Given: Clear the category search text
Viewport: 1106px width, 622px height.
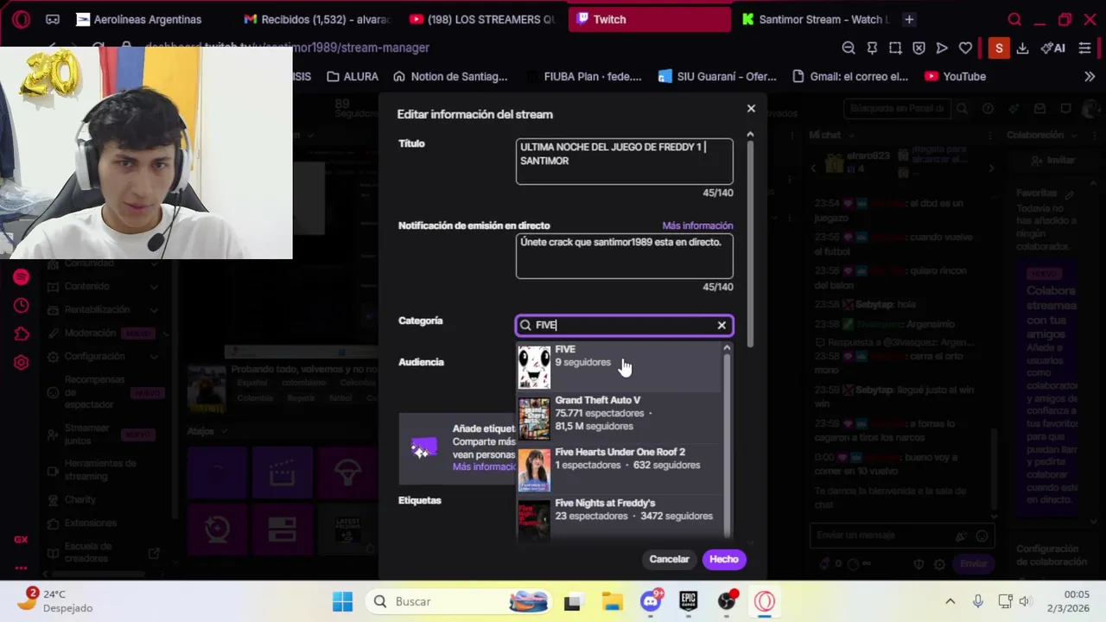Looking at the screenshot, I should point(721,325).
